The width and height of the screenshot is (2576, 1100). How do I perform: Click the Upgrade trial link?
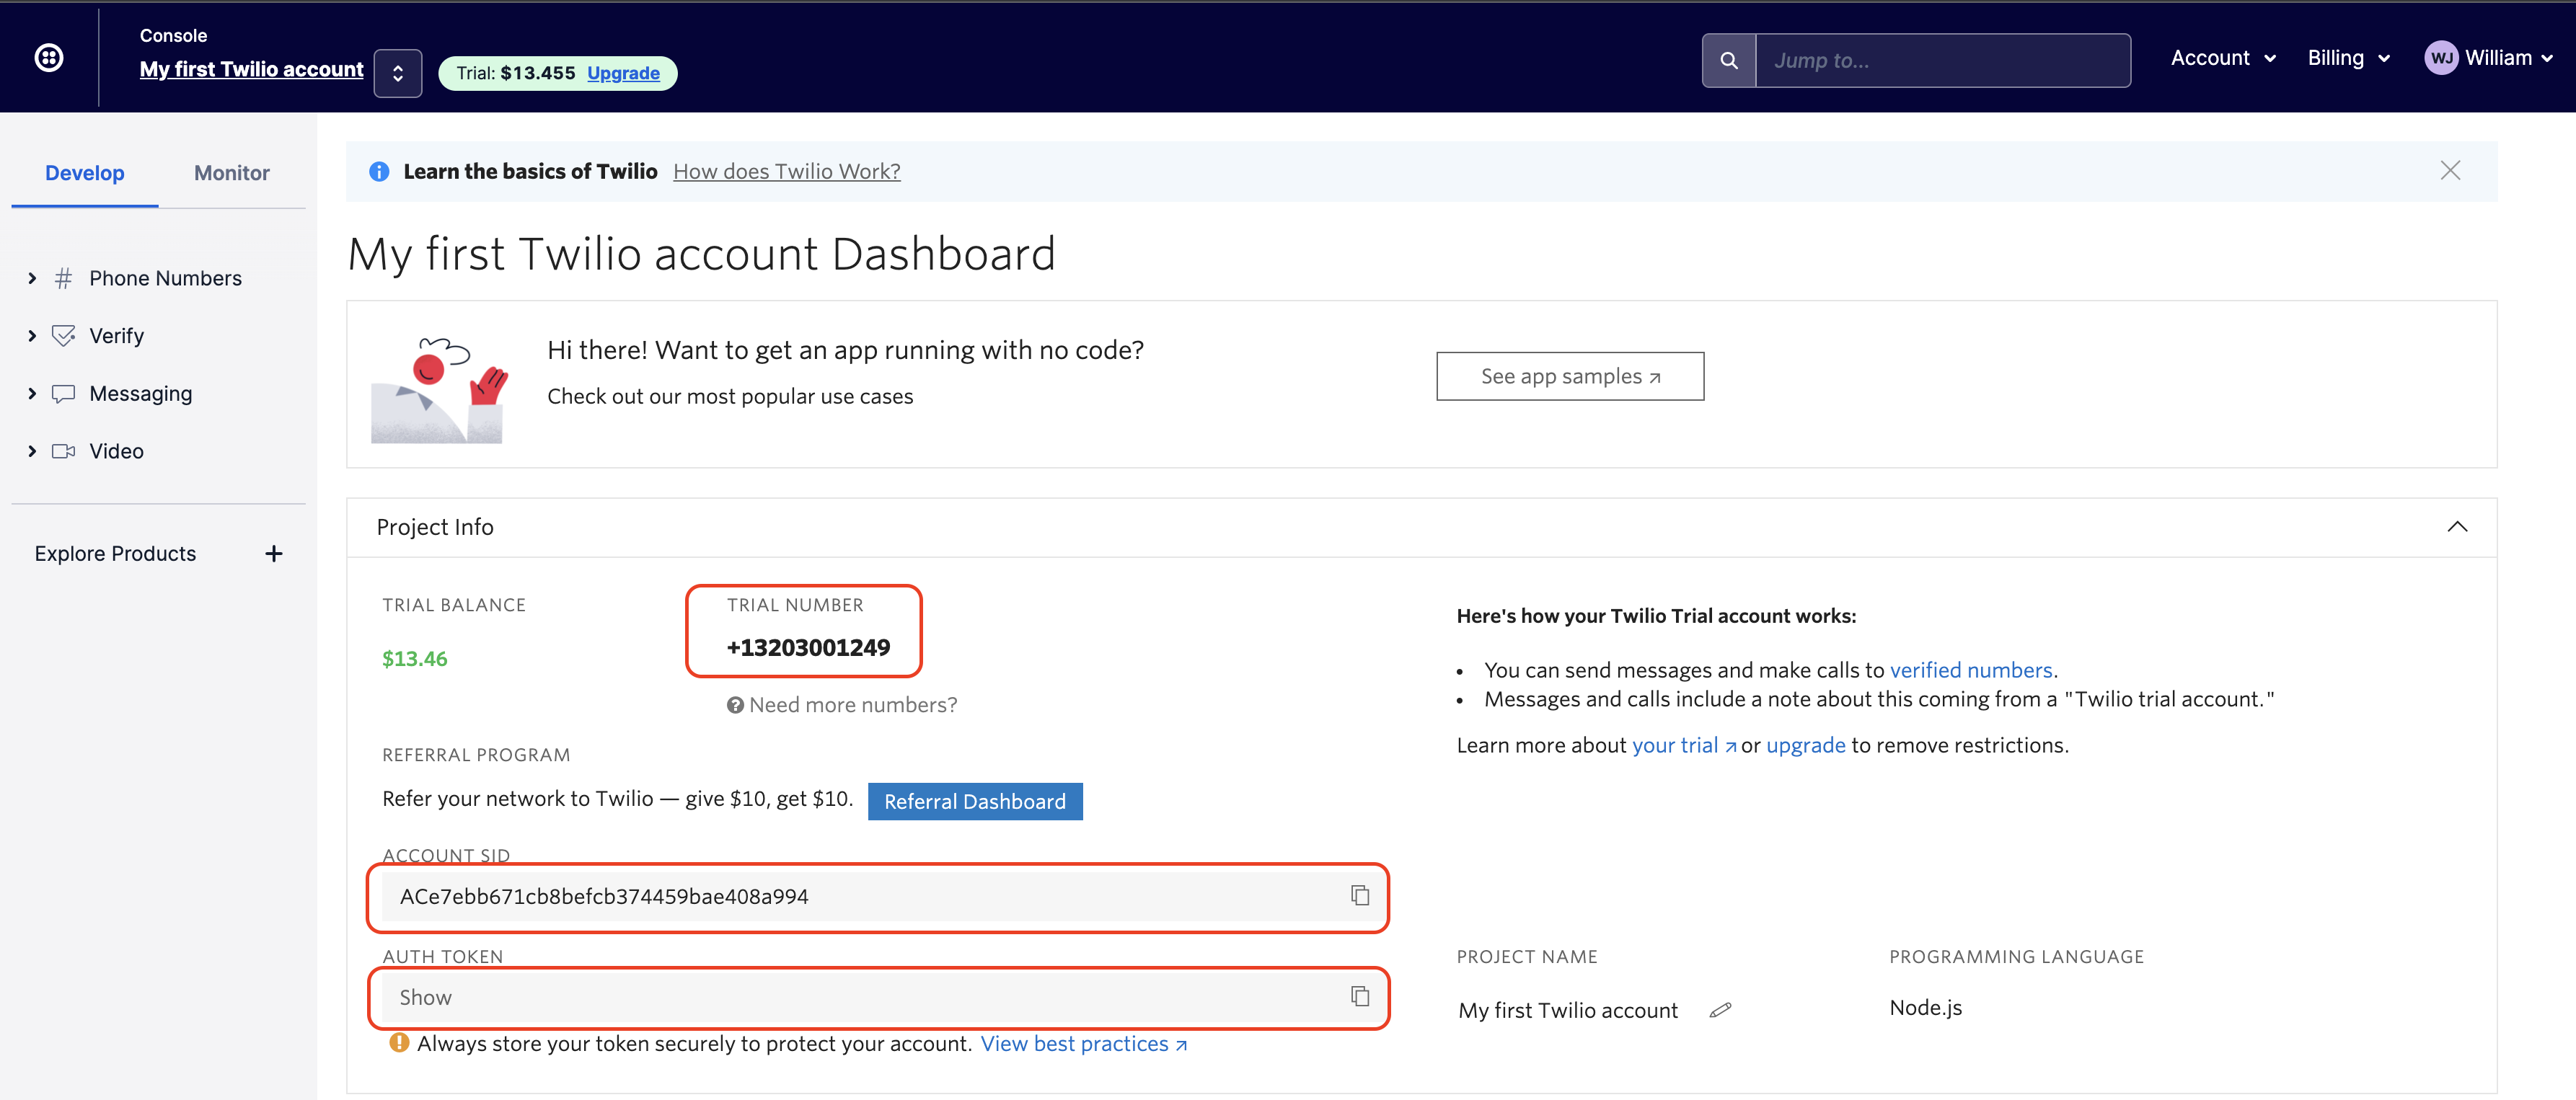tap(623, 73)
